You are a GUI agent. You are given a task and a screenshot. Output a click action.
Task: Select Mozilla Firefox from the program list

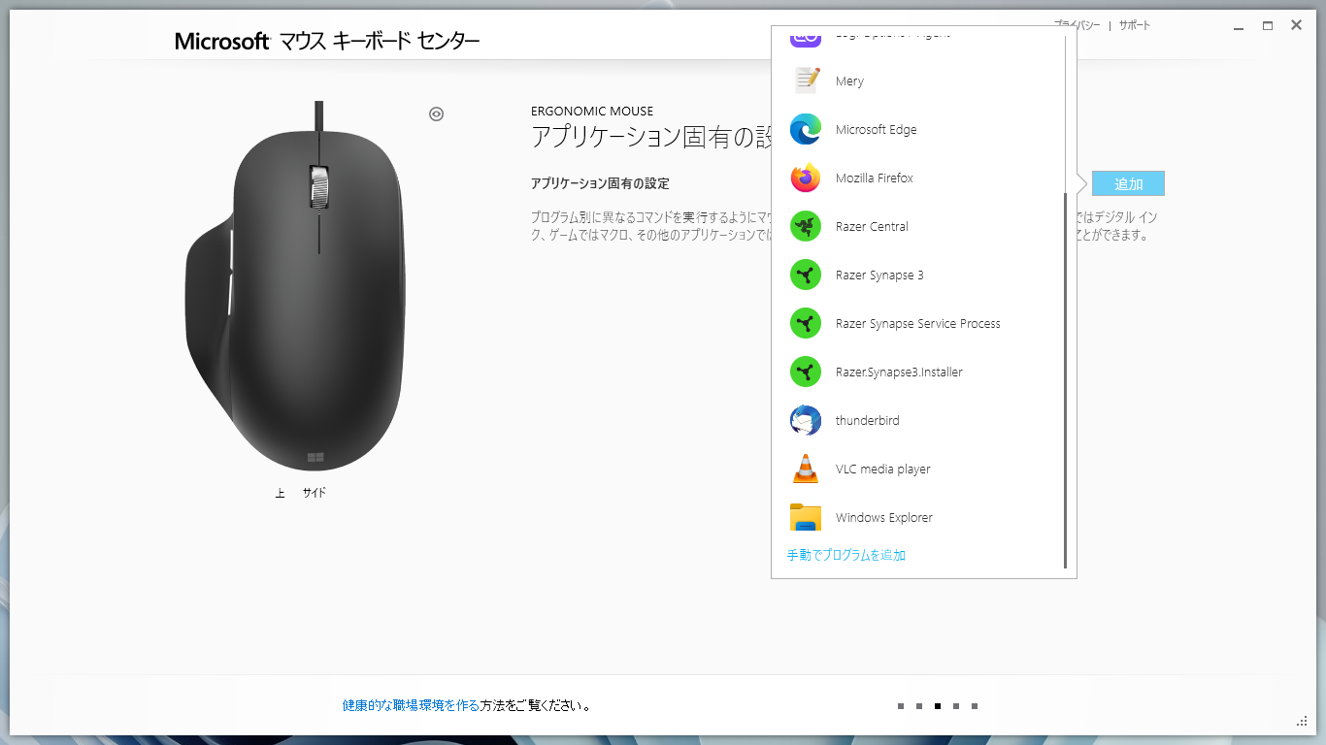pos(875,178)
